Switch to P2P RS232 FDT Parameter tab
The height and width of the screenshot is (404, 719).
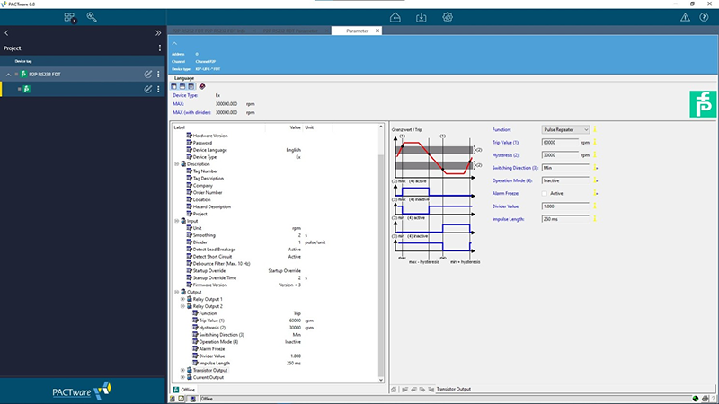(290, 31)
